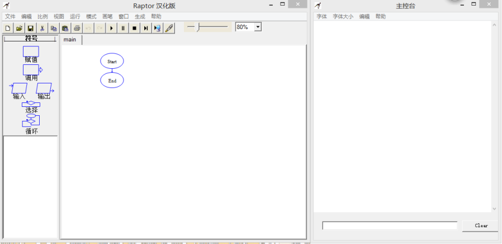Run the flowchart with play button
This screenshot has width=502, height=244.
(111, 28)
